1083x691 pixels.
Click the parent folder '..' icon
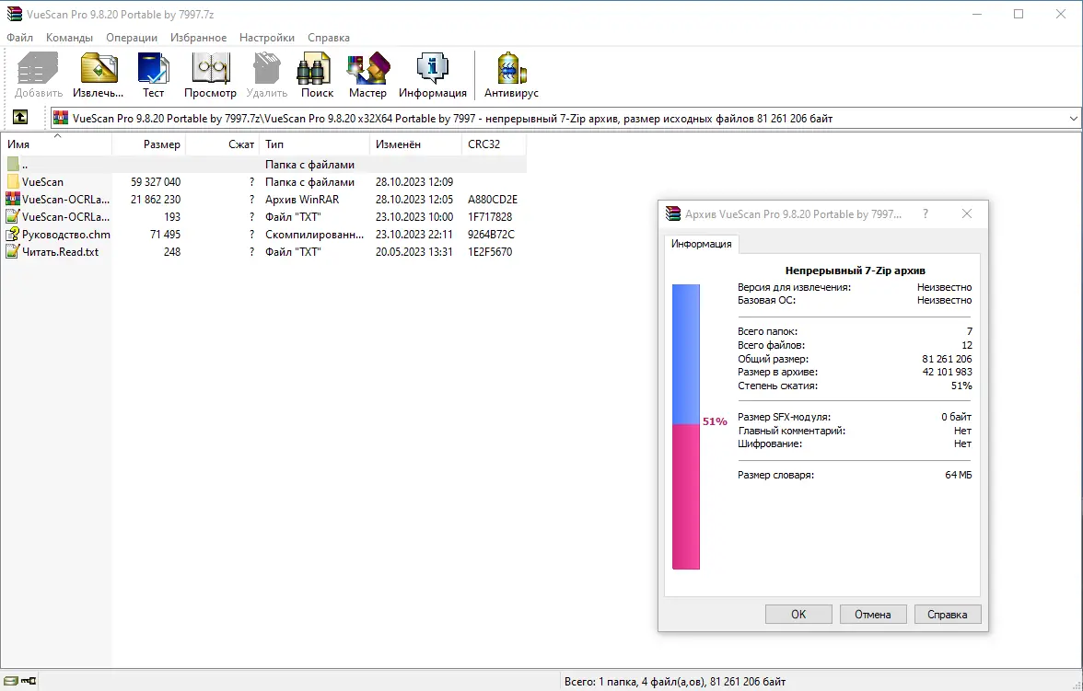[x=13, y=165]
